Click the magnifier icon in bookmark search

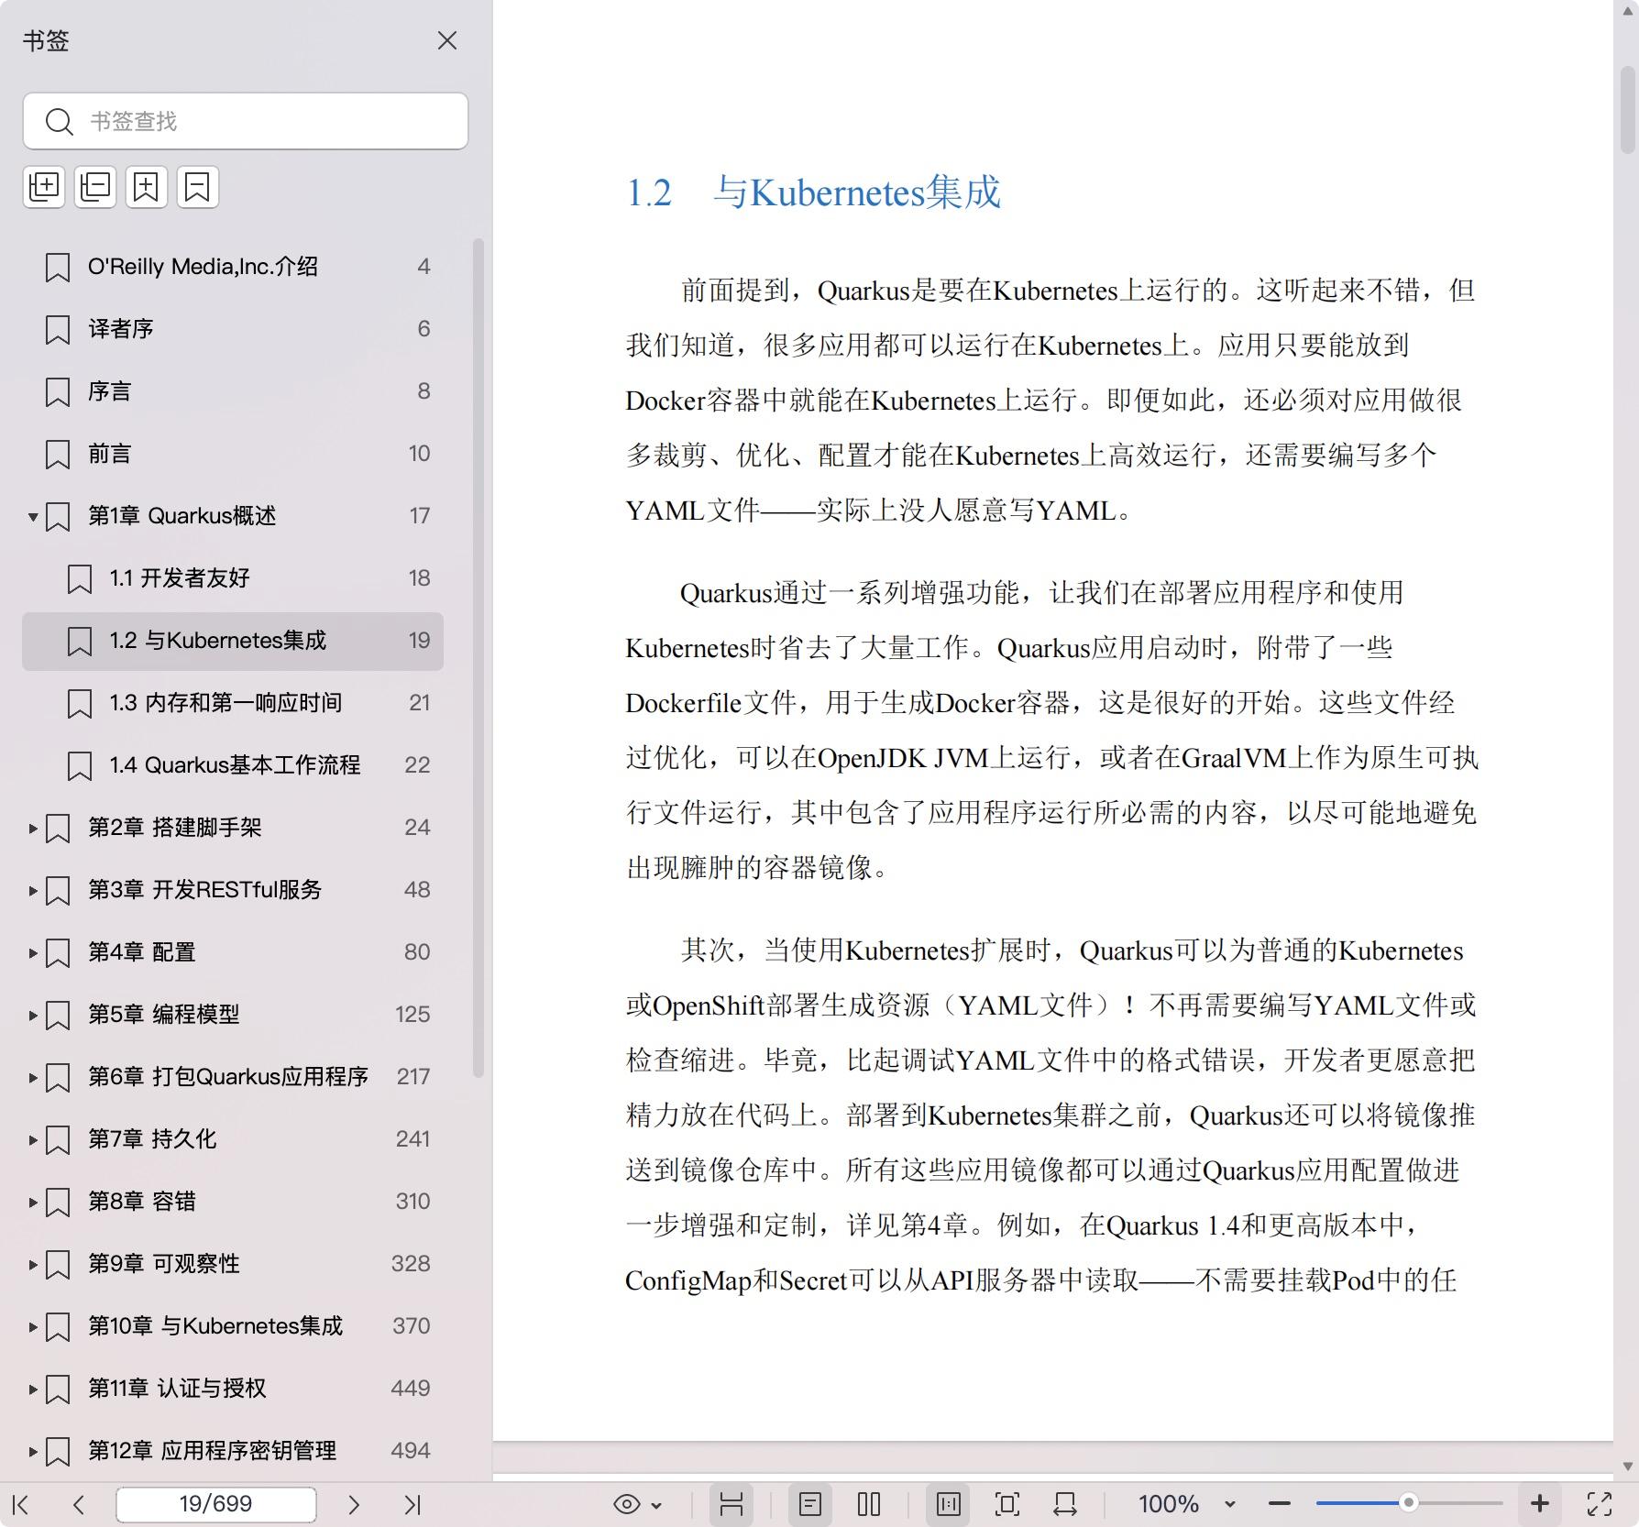click(60, 121)
